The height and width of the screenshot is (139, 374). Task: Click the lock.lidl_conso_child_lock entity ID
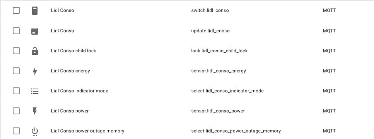pyautogui.click(x=219, y=51)
